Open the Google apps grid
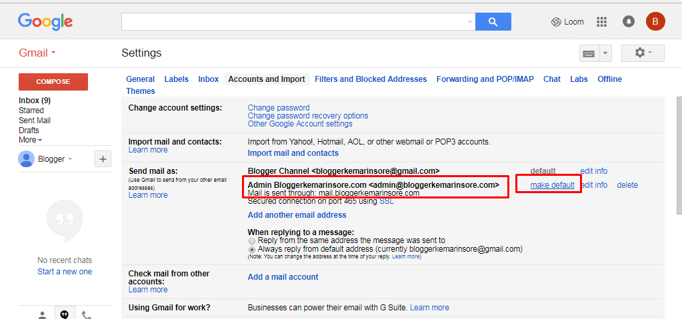 point(601,22)
